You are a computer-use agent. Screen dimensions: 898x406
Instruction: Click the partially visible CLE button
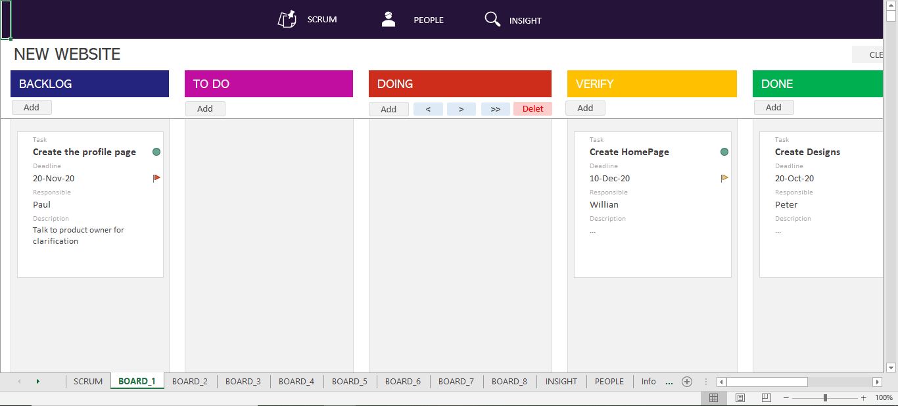(x=868, y=55)
